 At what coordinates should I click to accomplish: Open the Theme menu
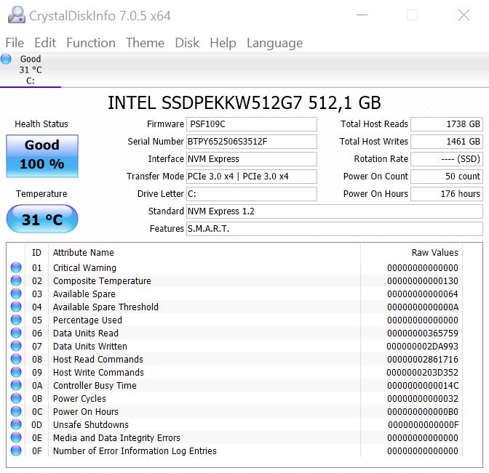coord(145,43)
